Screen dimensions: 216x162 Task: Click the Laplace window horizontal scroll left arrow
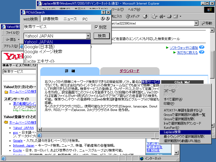40,130
